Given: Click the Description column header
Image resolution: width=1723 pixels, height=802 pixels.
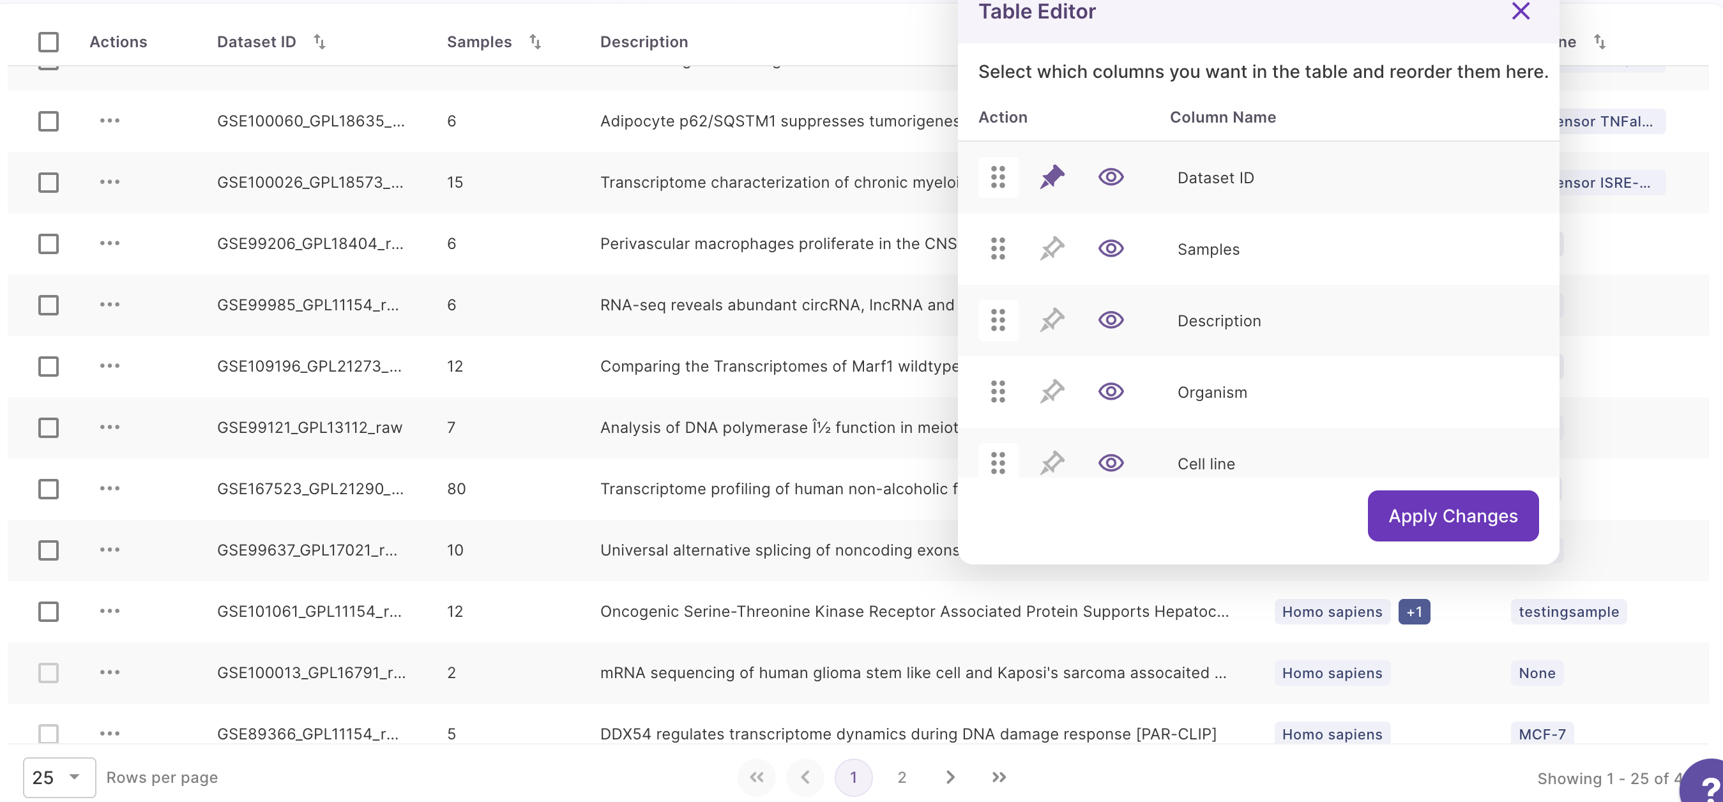Looking at the screenshot, I should point(644,42).
